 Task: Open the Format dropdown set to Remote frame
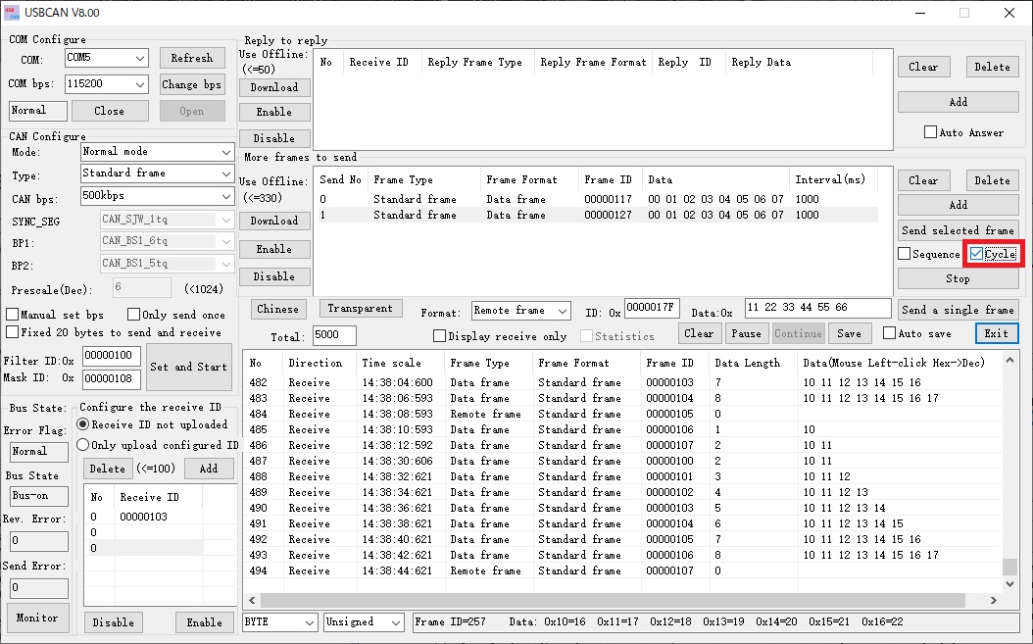520,308
